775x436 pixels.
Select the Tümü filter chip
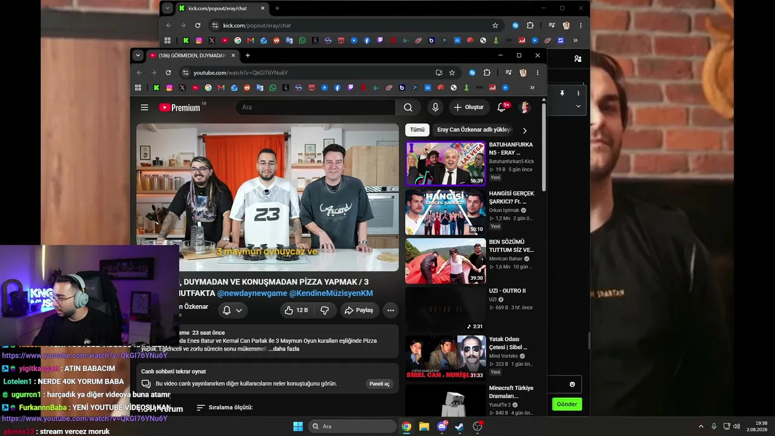[x=417, y=130]
